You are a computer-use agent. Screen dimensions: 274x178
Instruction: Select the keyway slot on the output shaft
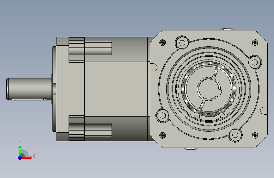pyautogui.click(x=29, y=99)
